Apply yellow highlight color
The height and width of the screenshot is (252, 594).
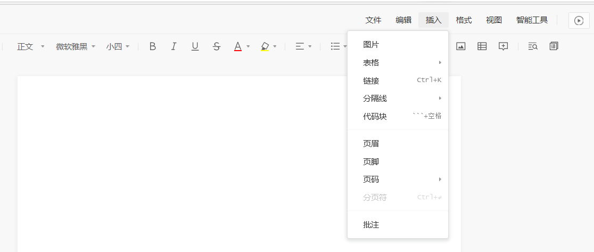coord(265,46)
